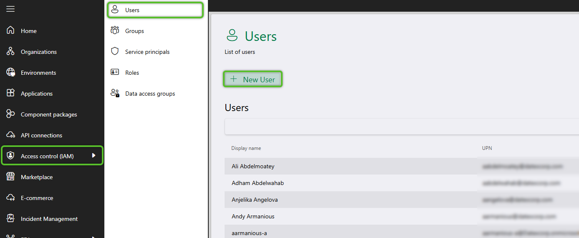The image size is (579, 238).
Task: Open Incident Management icon
Action: 10,219
